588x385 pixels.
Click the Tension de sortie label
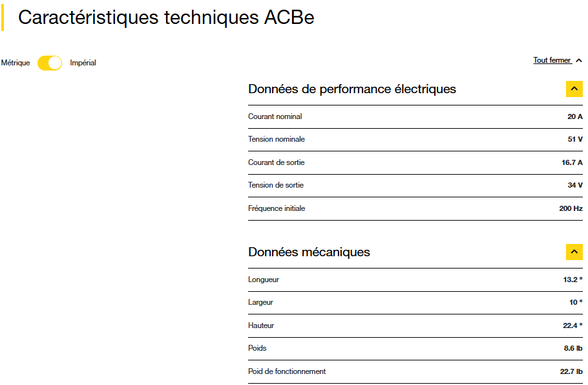point(275,185)
